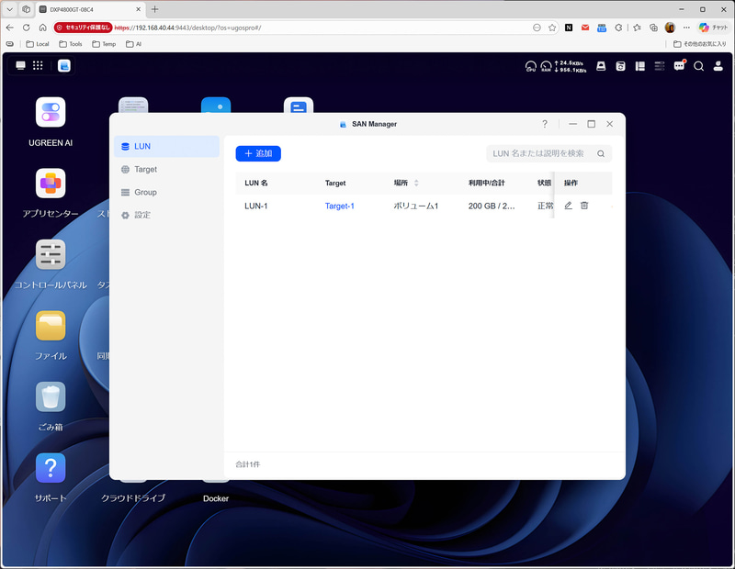Click the LUN 名 column header
735x569 pixels.
coord(256,184)
